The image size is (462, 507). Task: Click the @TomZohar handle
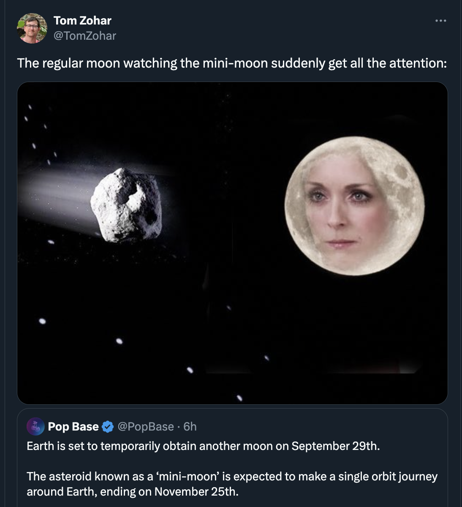pyautogui.click(x=84, y=36)
